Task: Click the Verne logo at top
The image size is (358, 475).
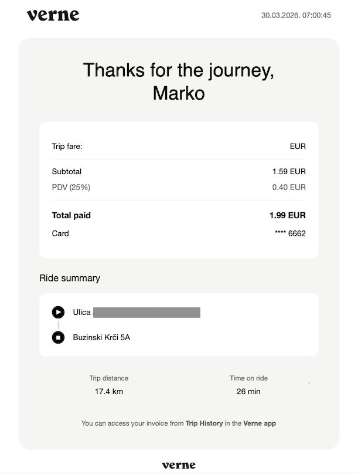Action: click(x=53, y=15)
